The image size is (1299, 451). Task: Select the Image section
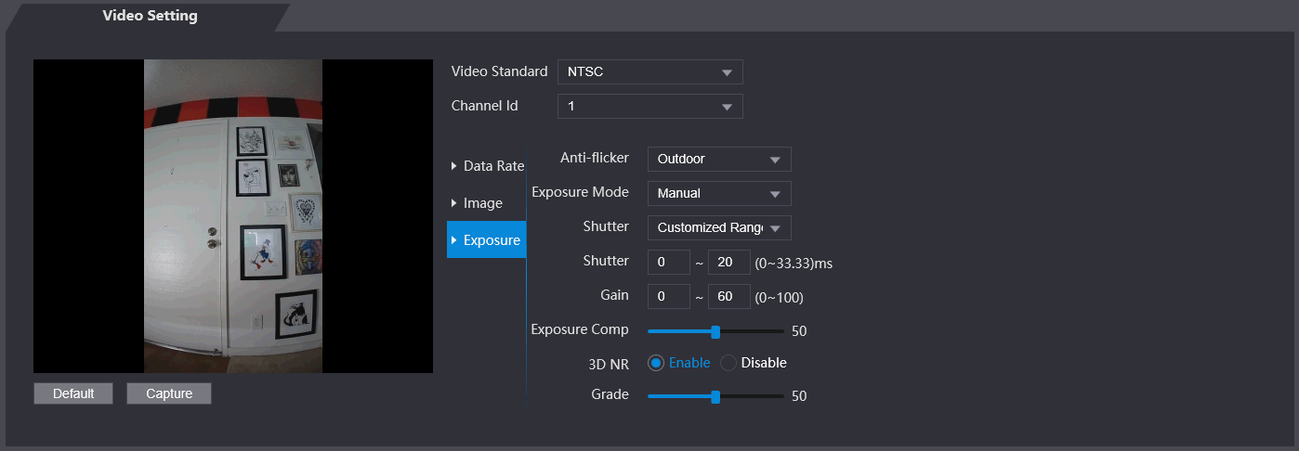click(482, 203)
